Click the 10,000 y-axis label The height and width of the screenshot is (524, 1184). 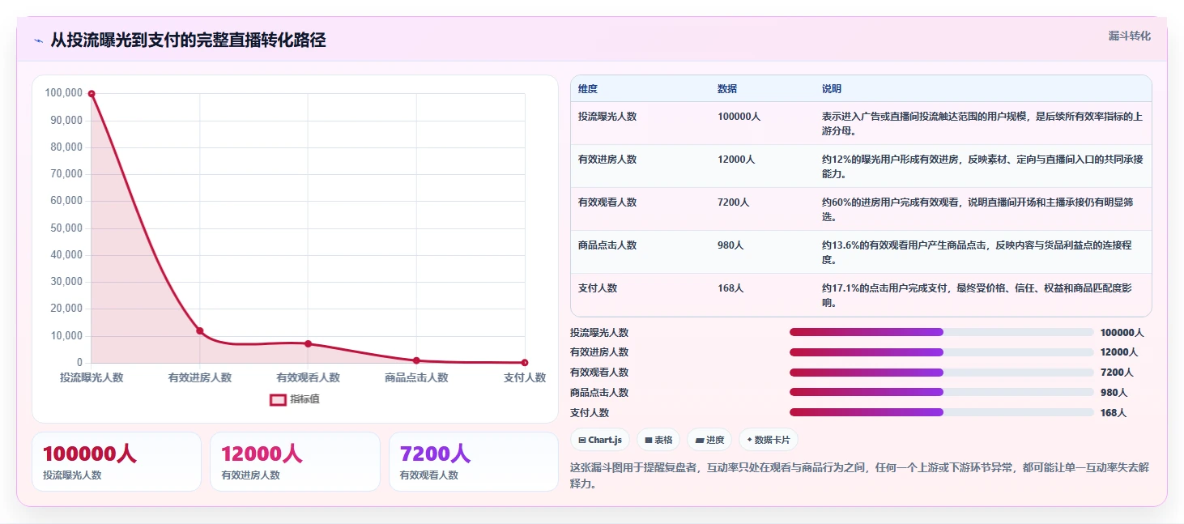pos(66,335)
